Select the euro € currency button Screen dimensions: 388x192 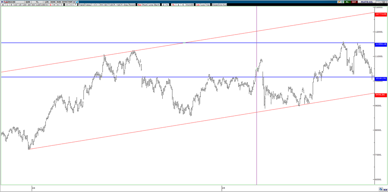[183, 5]
